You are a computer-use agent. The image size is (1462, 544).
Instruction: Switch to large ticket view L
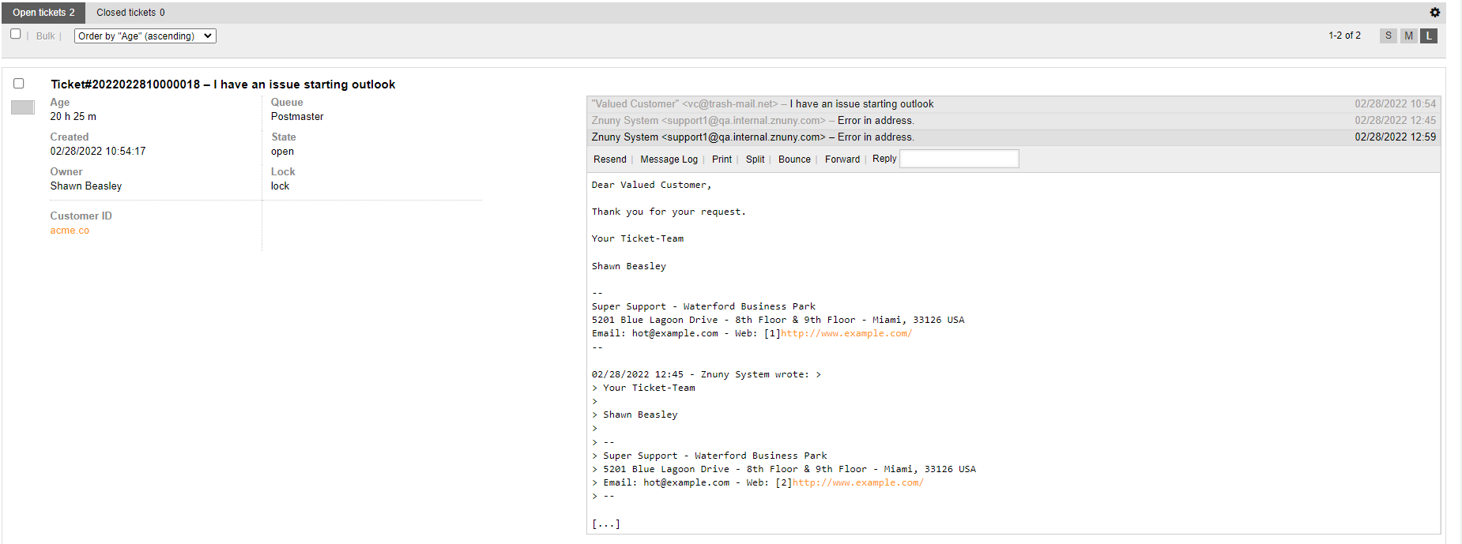coord(1428,36)
